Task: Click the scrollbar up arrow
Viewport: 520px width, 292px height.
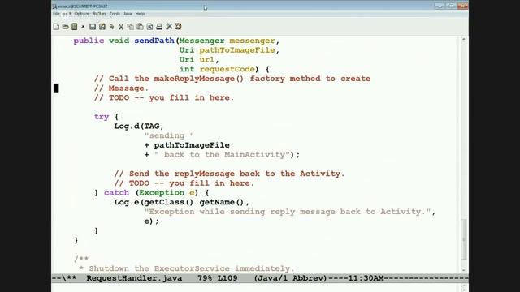Action: coord(464,40)
